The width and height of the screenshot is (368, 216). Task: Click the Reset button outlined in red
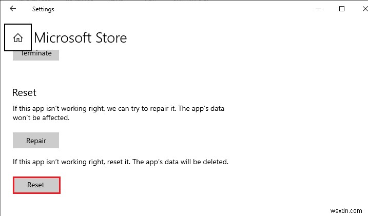click(36, 185)
